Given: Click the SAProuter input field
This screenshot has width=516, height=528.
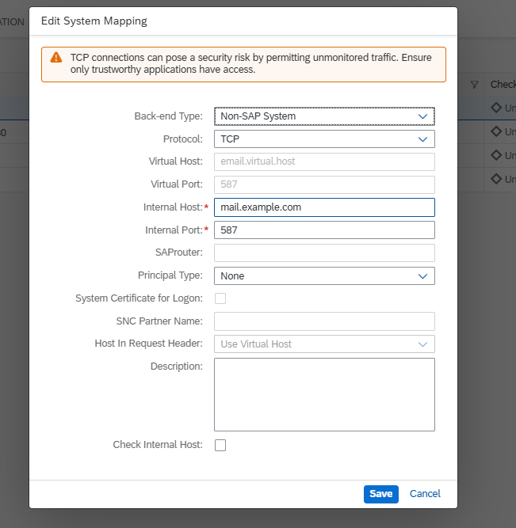Looking at the screenshot, I should (x=324, y=253).
